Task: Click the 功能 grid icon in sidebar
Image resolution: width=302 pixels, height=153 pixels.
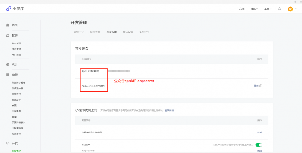Action: 8,75
